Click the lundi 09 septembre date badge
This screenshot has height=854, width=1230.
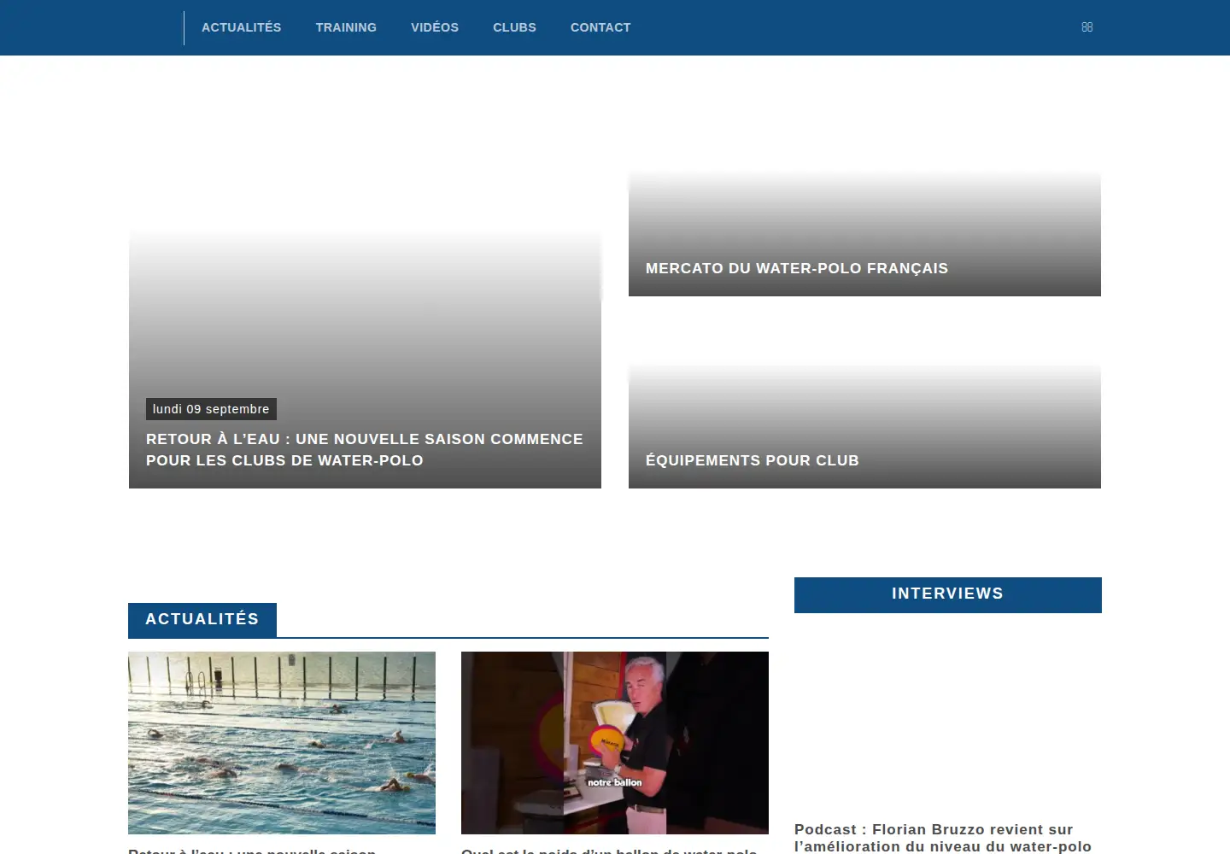tap(211, 409)
